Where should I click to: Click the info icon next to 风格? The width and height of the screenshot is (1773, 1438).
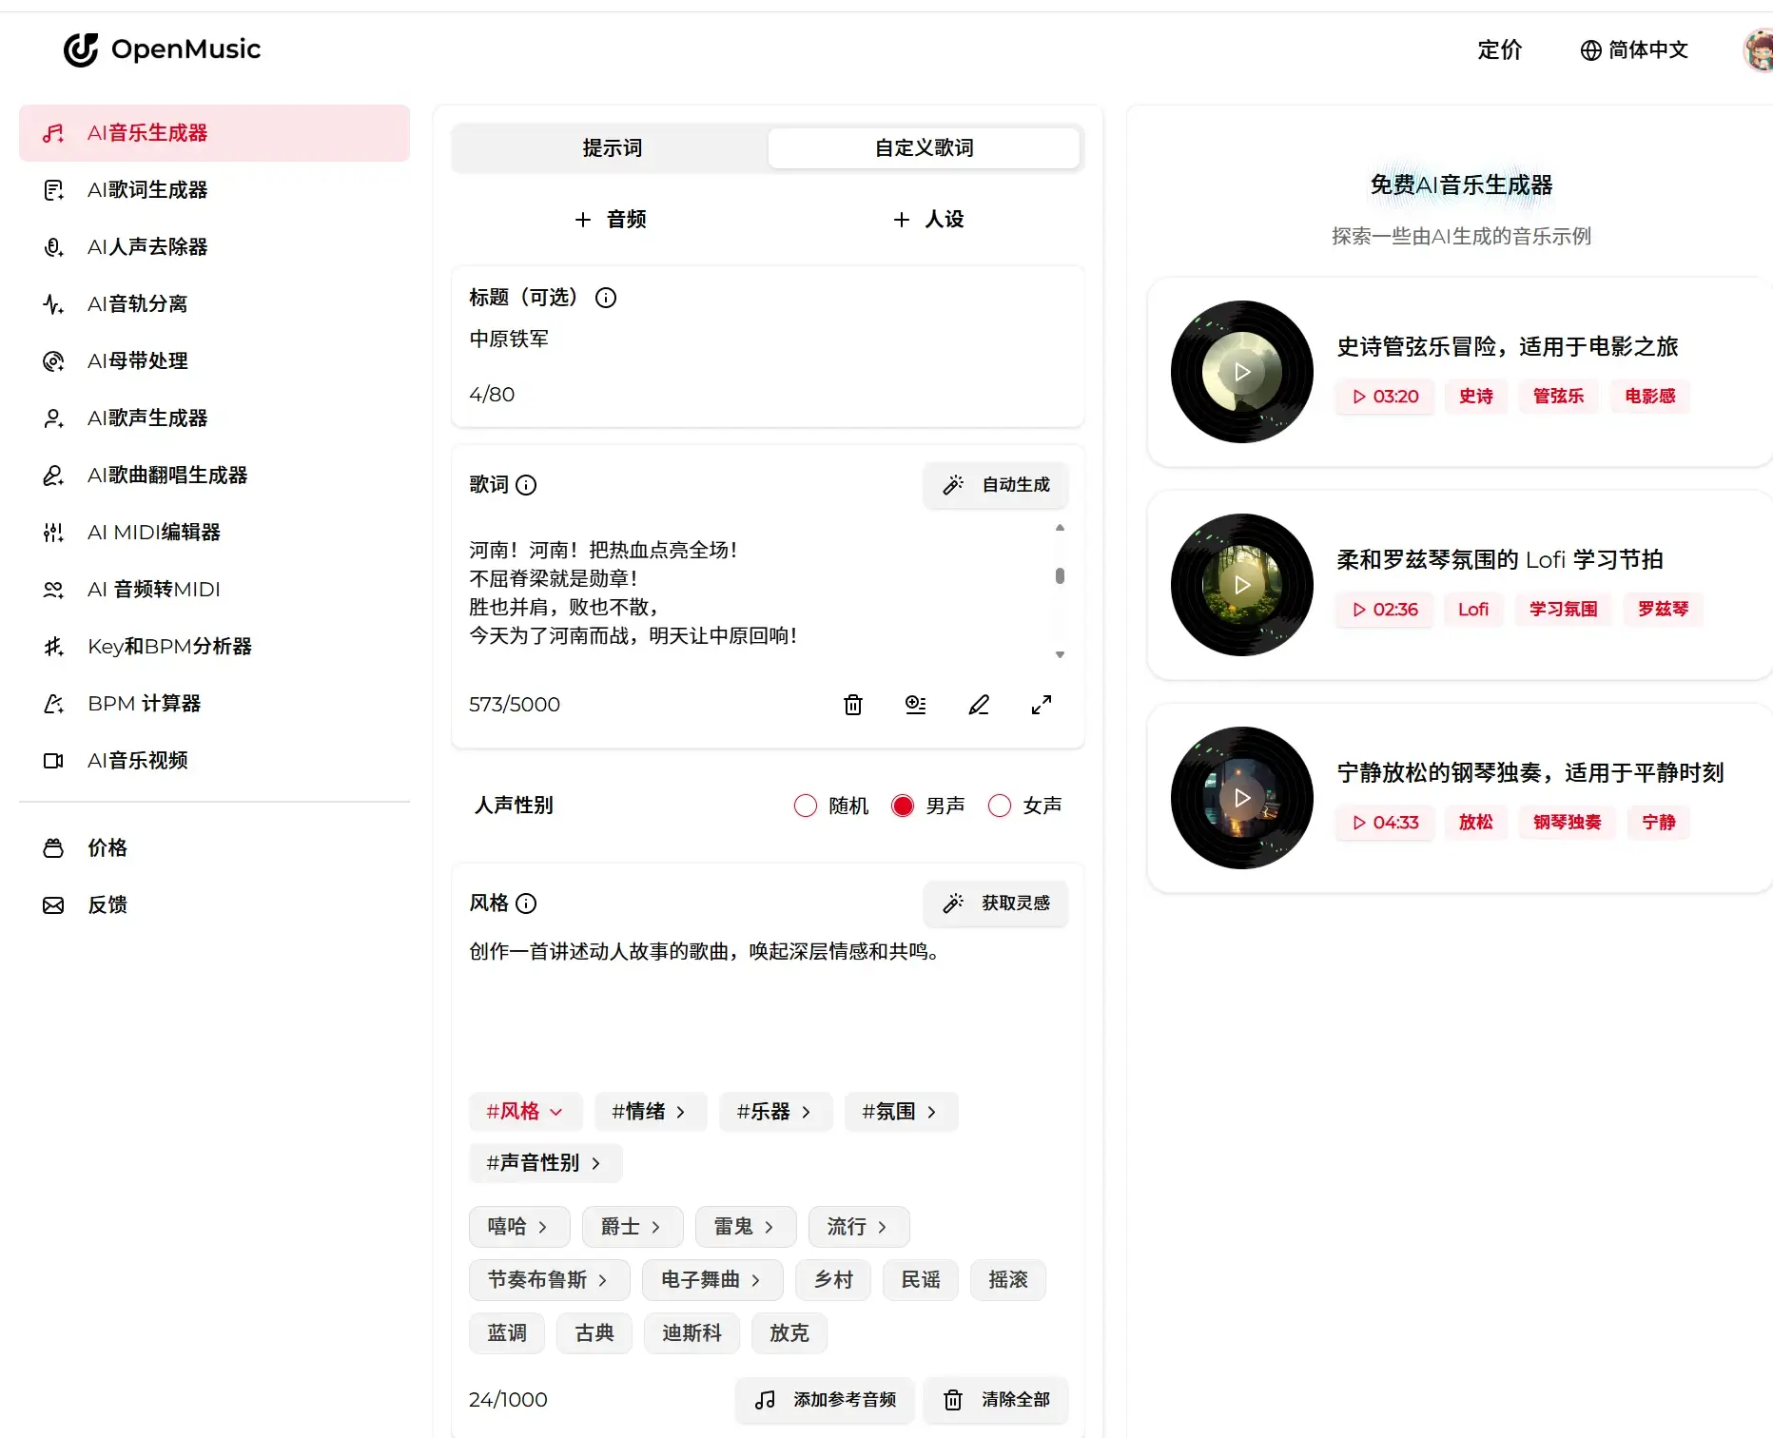[x=526, y=904]
